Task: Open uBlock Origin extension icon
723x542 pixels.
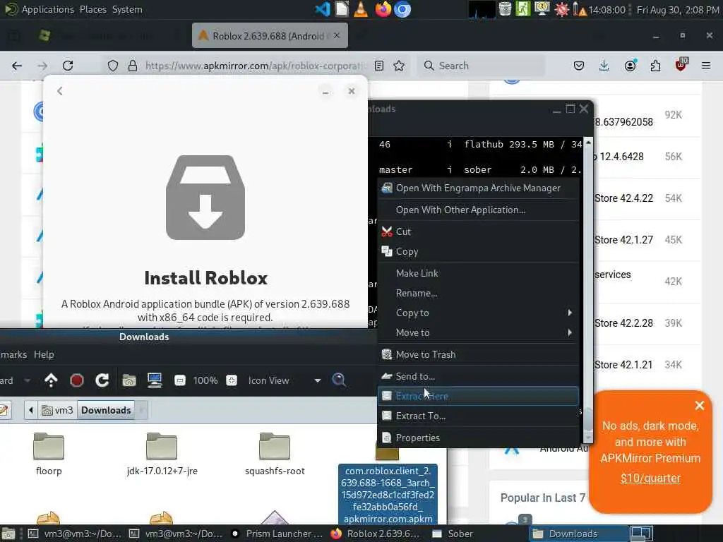Action: (681, 64)
